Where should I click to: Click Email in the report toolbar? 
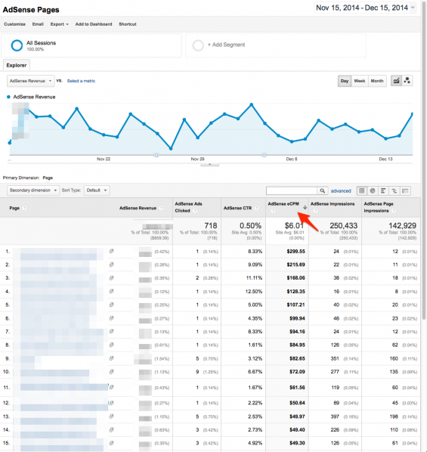pos(38,24)
